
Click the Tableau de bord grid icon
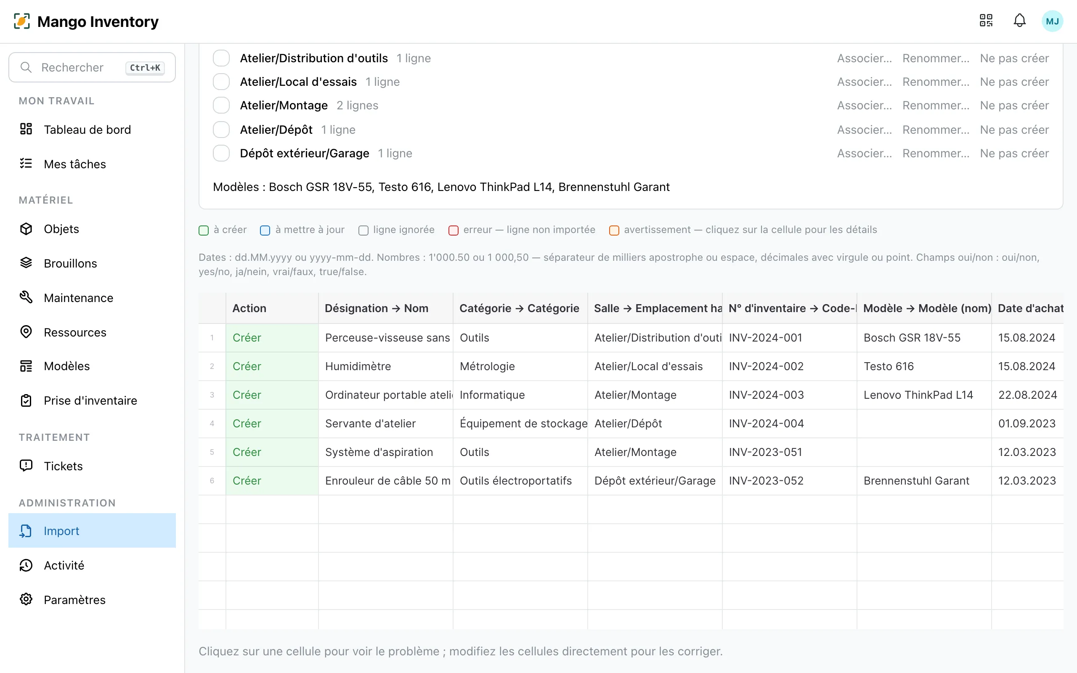pos(26,129)
